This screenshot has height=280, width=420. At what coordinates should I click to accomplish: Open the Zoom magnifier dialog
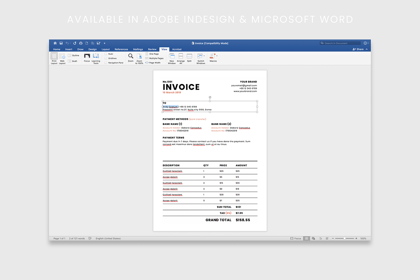(131, 58)
